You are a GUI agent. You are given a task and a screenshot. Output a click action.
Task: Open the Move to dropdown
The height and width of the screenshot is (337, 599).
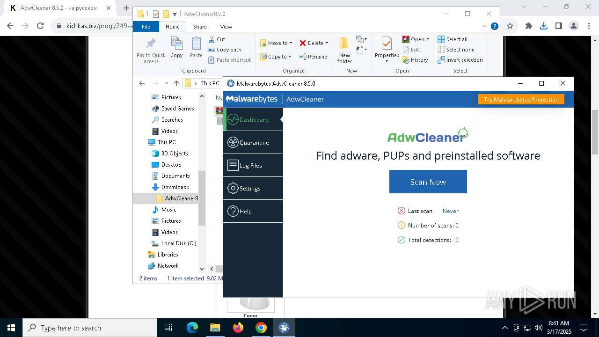pos(276,43)
